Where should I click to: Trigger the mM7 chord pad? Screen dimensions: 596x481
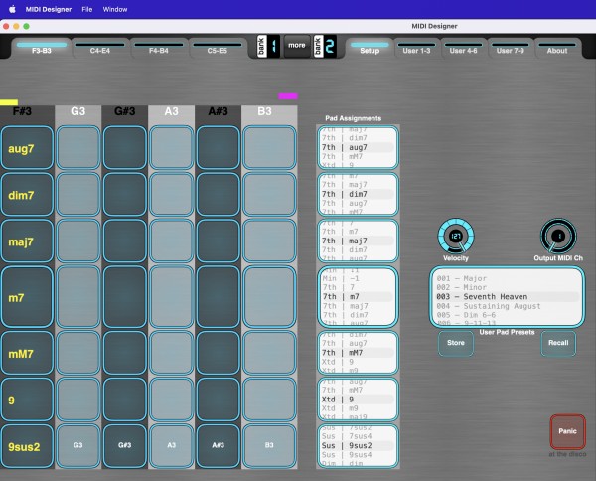[x=27, y=353]
